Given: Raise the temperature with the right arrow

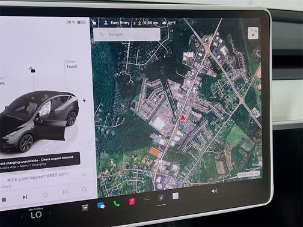Looking at the screenshot, I should pos(50,213).
